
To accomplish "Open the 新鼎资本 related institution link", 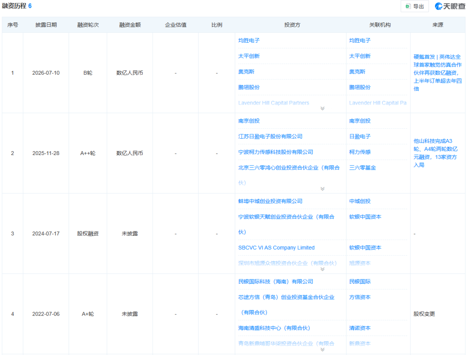I will [x=360, y=343].
